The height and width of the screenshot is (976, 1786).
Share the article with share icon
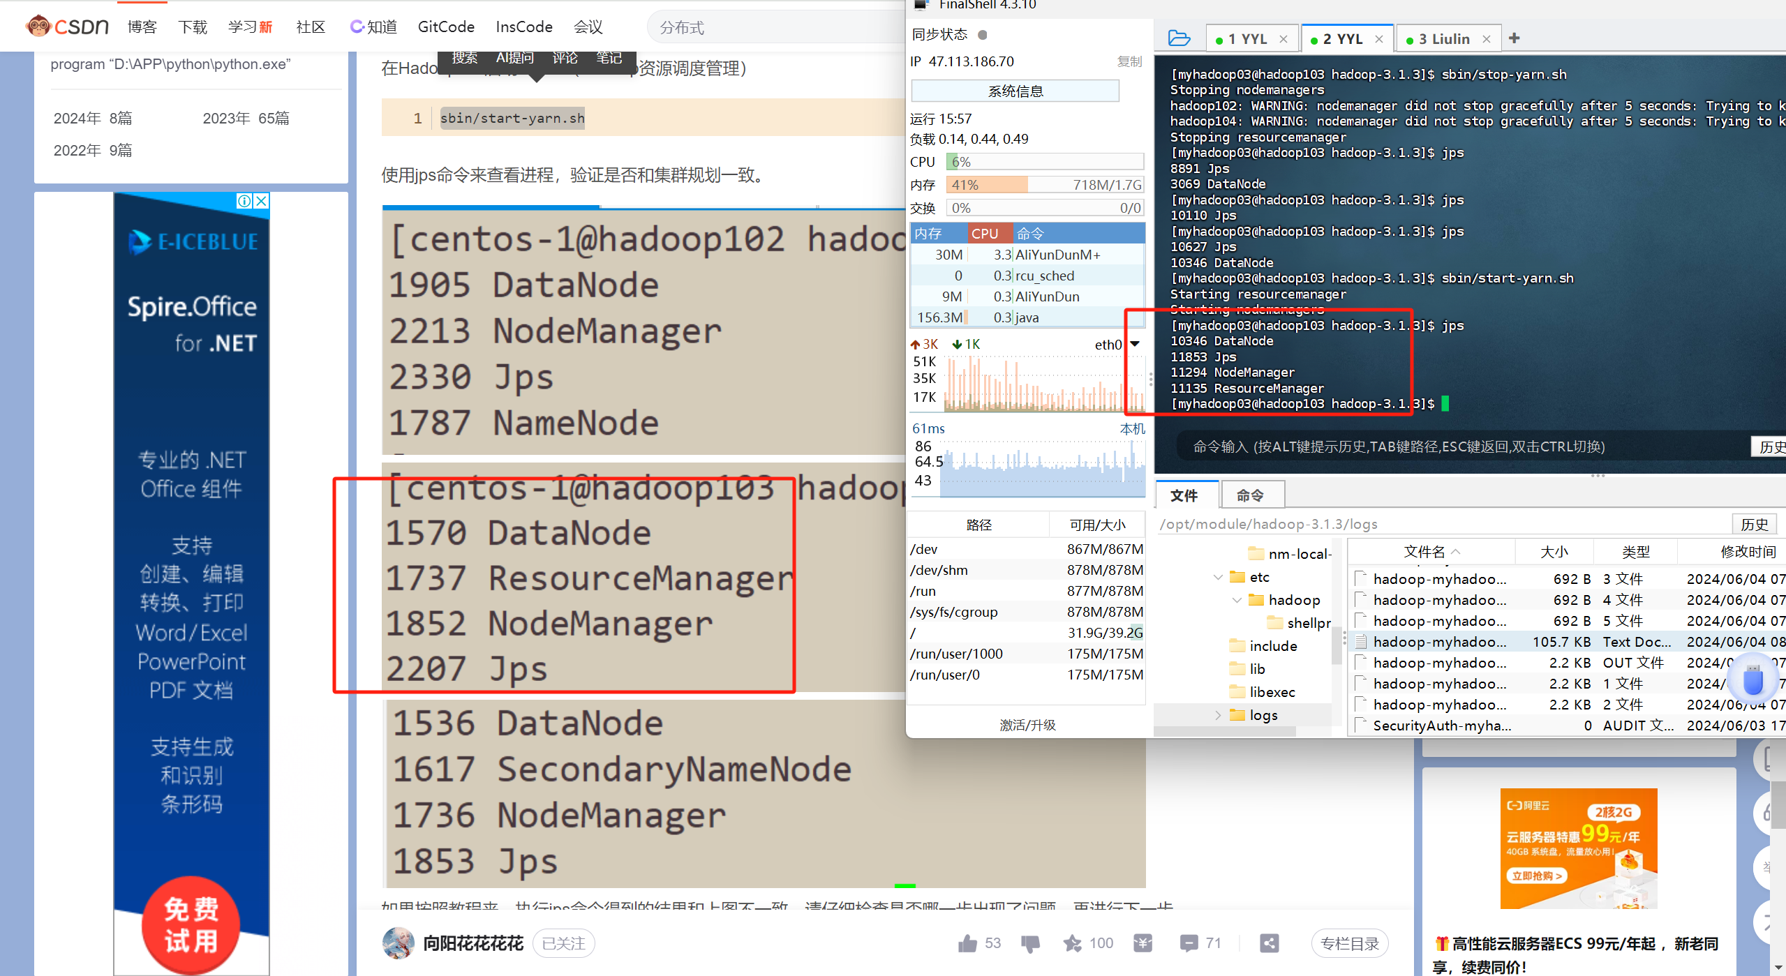[1269, 943]
